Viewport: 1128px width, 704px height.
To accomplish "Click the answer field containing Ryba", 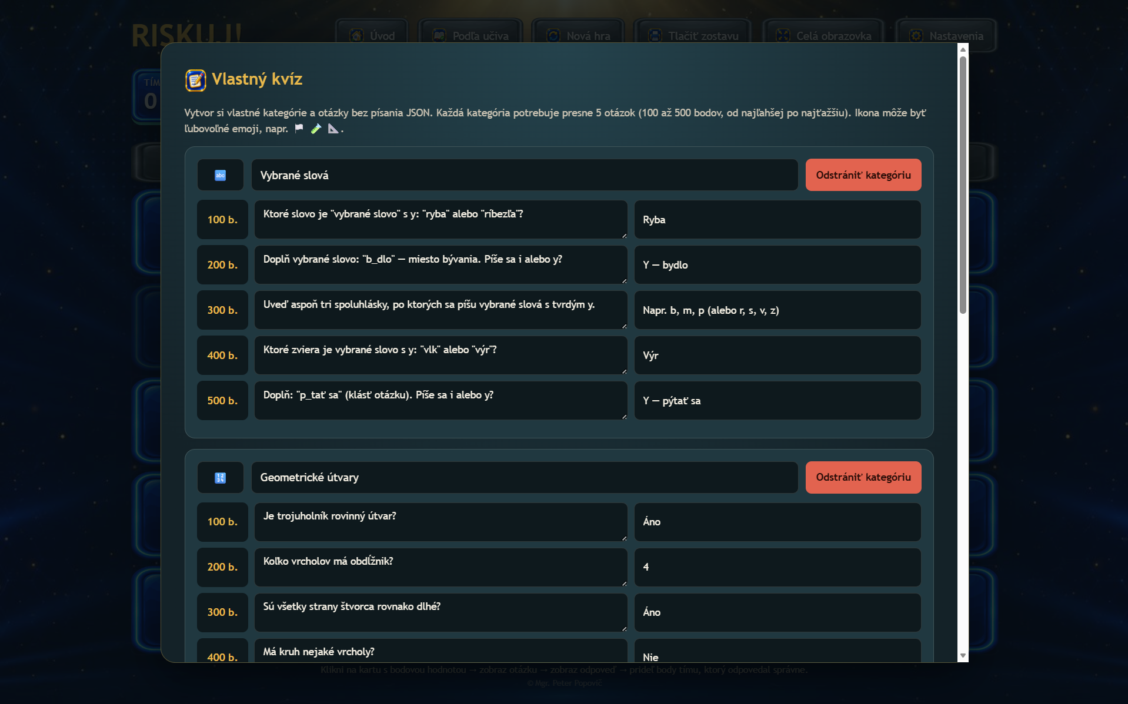I will coord(777,220).
